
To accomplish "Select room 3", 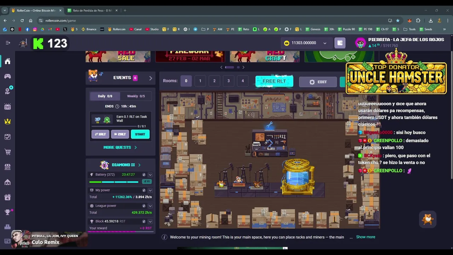I will coord(228,81).
